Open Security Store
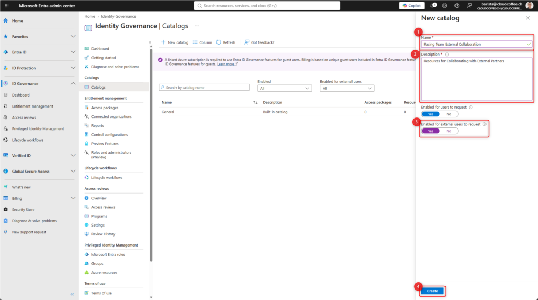 [x=23, y=210]
